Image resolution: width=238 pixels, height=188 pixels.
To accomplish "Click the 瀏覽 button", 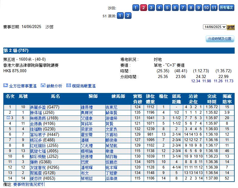I will click(x=231, y=27).
